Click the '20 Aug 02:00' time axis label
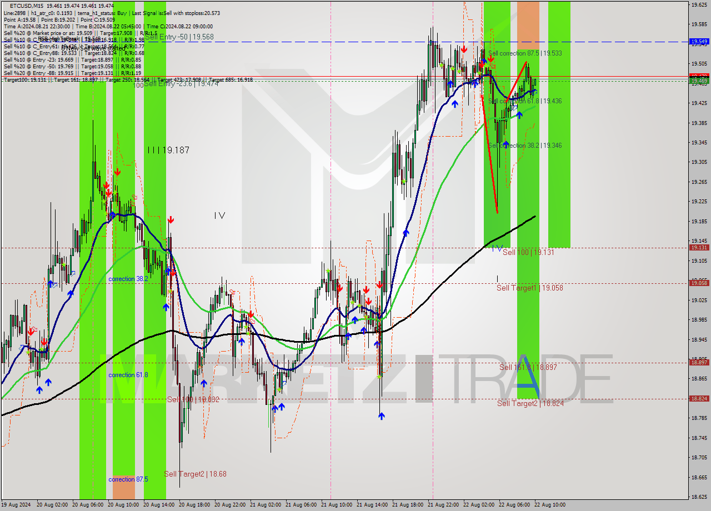 click(52, 505)
